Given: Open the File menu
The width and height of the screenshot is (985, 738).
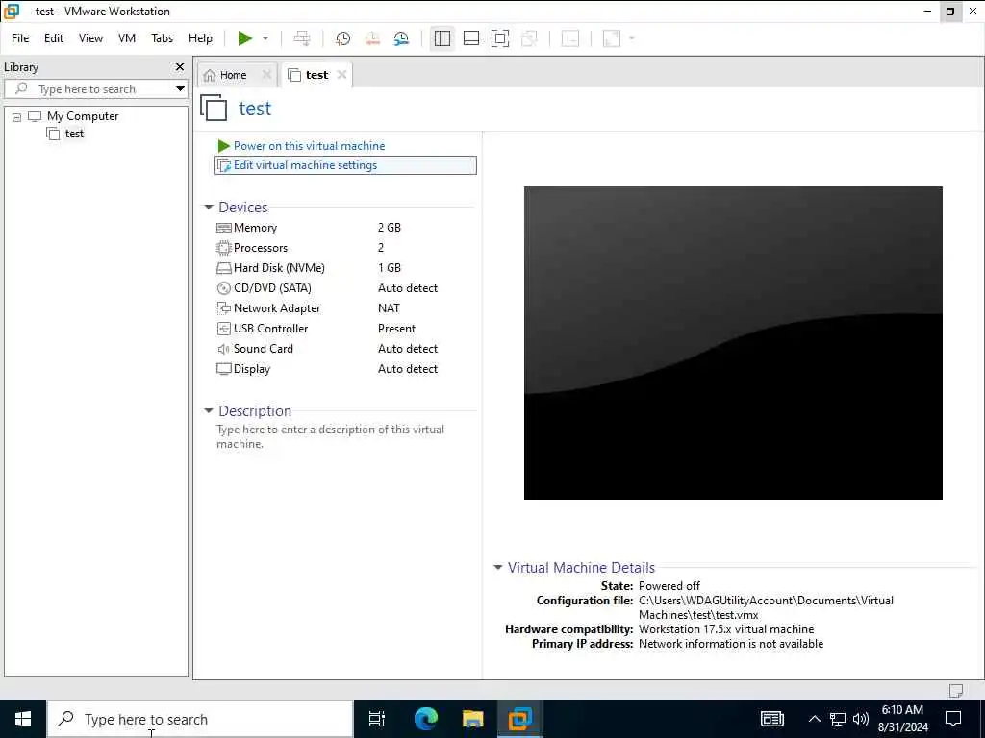Looking at the screenshot, I should (20, 38).
